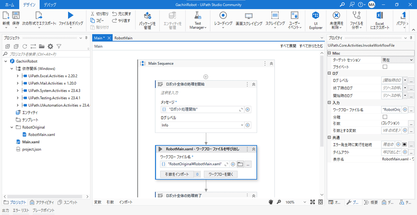Open スニペット (Snippets) panel tab
This screenshot has height=215, width=417.
point(68,202)
